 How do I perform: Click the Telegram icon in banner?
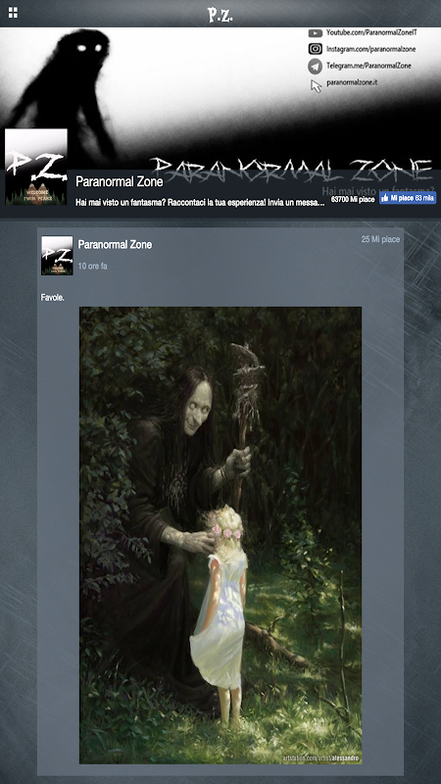(x=315, y=66)
